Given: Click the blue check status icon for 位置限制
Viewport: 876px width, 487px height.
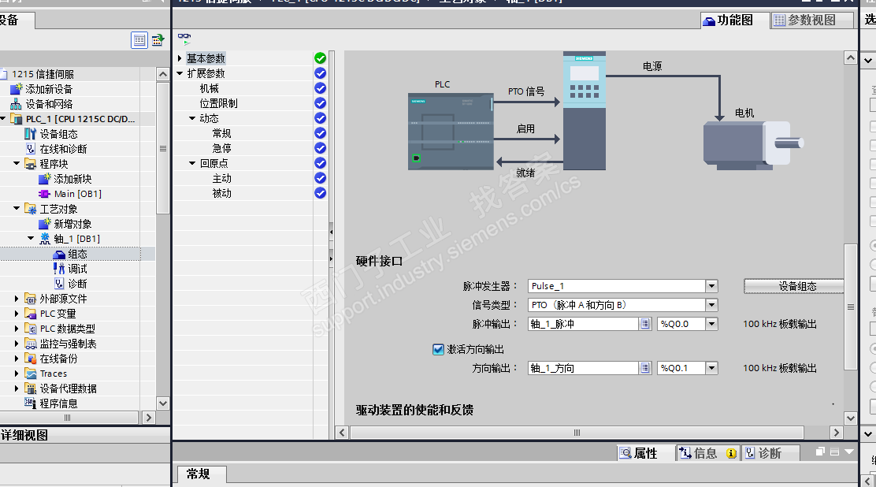Looking at the screenshot, I should click(320, 103).
